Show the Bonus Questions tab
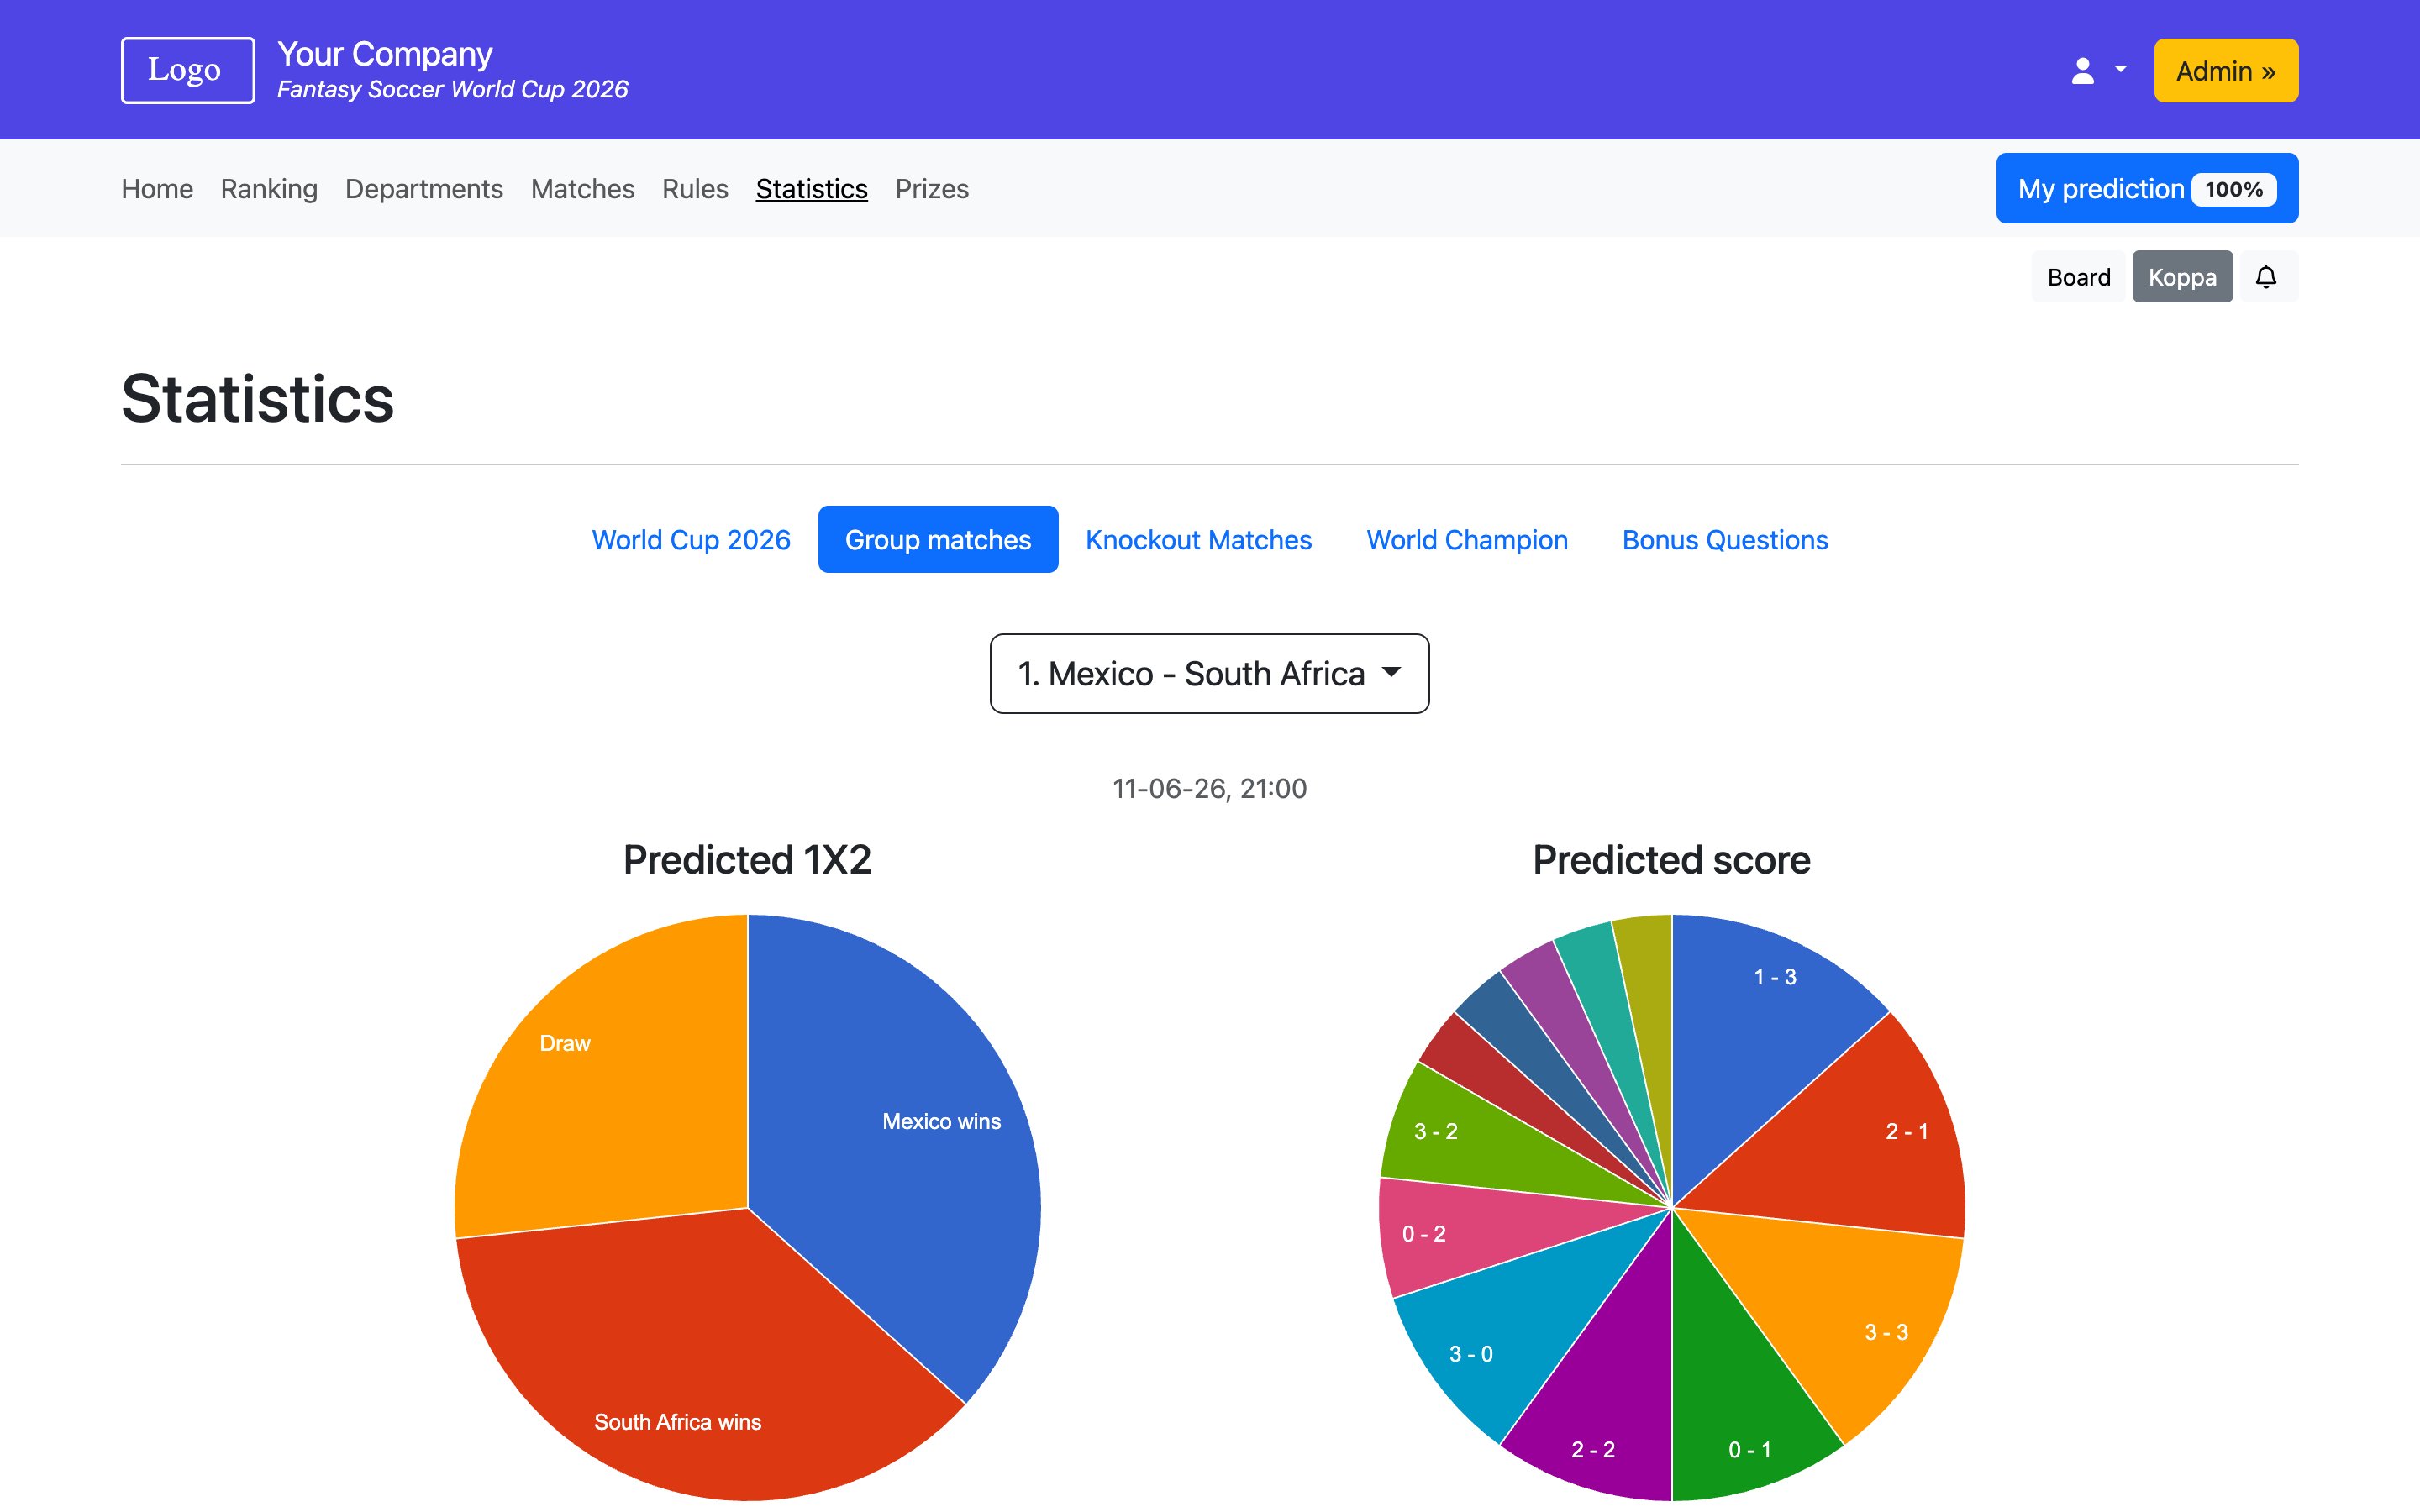This screenshot has height=1512, width=2420. [x=1725, y=540]
